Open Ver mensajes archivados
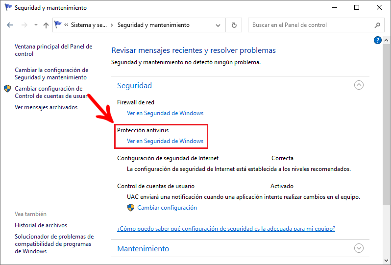The image size is (391, 265). pyautogui.click(x=46, y=107)
